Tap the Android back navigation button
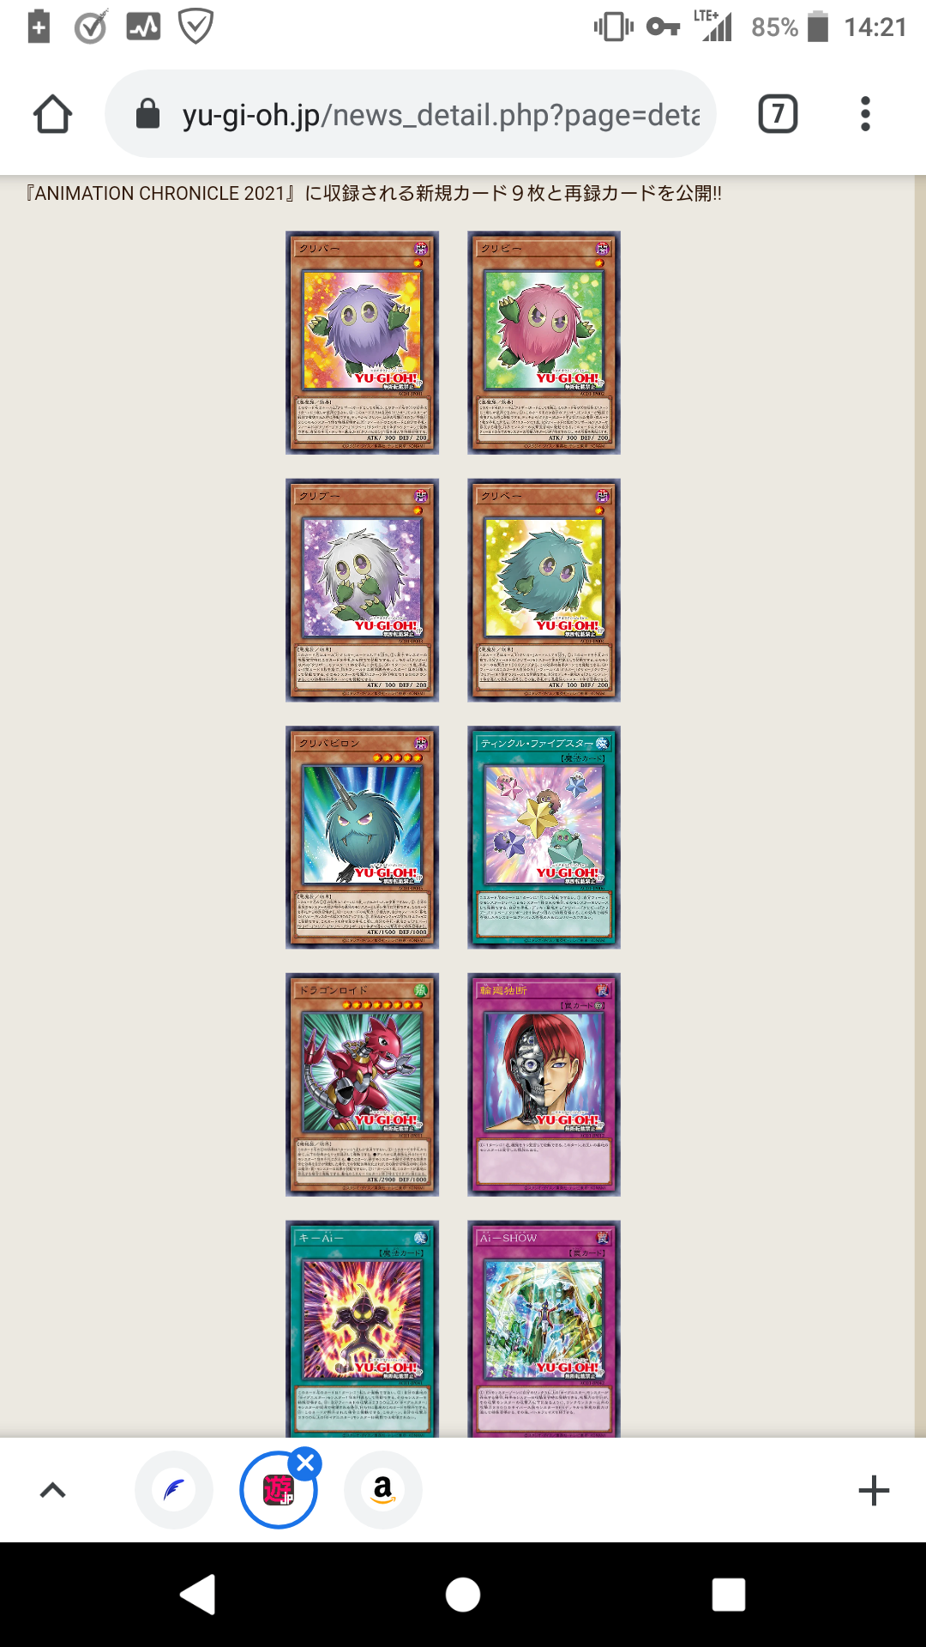Image resolution: width=926 pixels, height=1647 pixels. [x=198, y=1595]
